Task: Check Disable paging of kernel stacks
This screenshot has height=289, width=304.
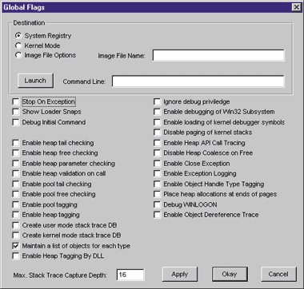Action: pyautogui.click(x=158, y=133)
